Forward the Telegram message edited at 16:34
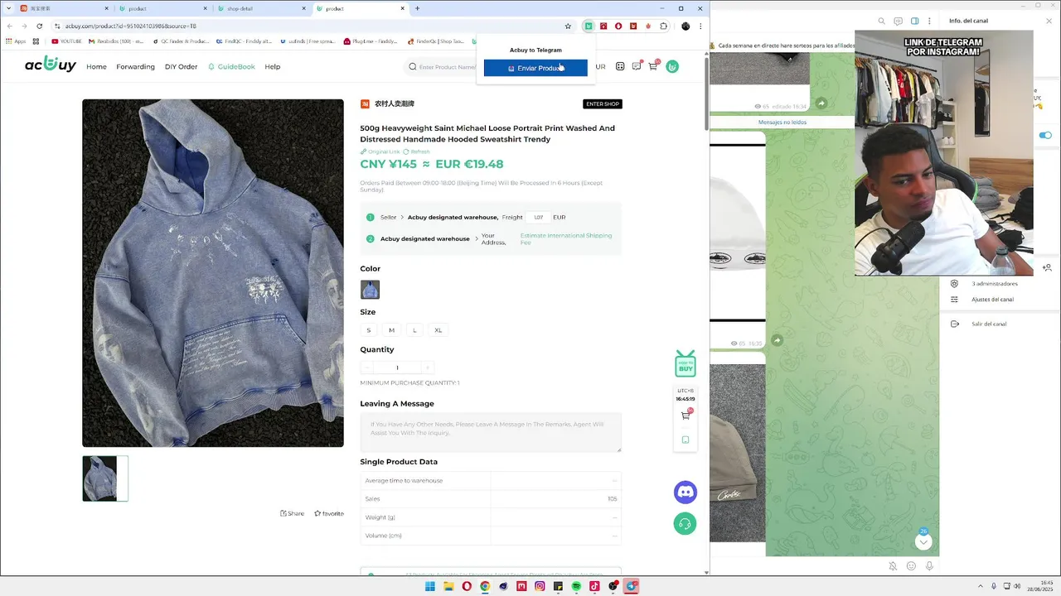 pos(821,103)
